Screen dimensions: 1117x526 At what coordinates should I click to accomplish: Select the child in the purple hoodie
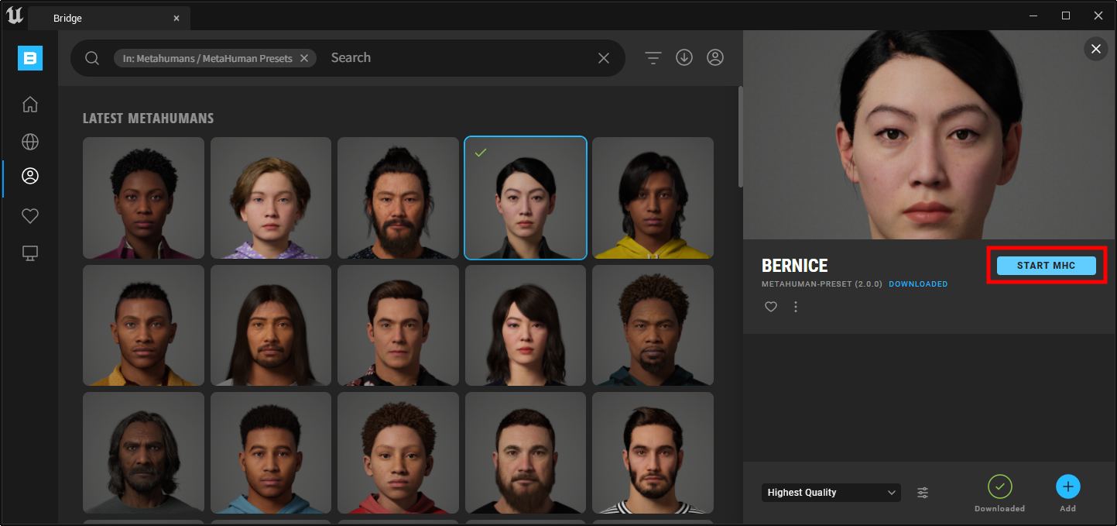271,198
